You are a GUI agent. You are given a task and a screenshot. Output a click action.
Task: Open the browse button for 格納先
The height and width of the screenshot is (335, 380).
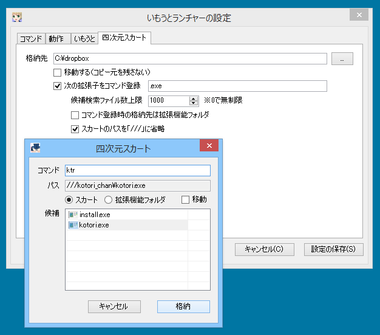click(342, 59)
